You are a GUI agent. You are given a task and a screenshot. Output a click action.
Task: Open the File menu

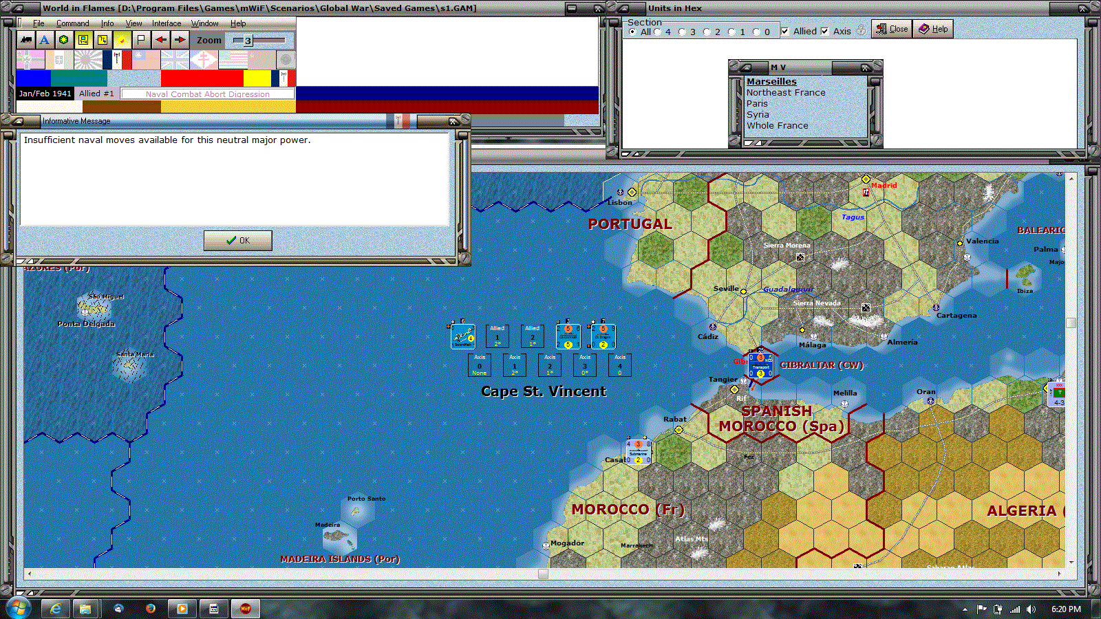pyautogui.click(x=39, y=23)
